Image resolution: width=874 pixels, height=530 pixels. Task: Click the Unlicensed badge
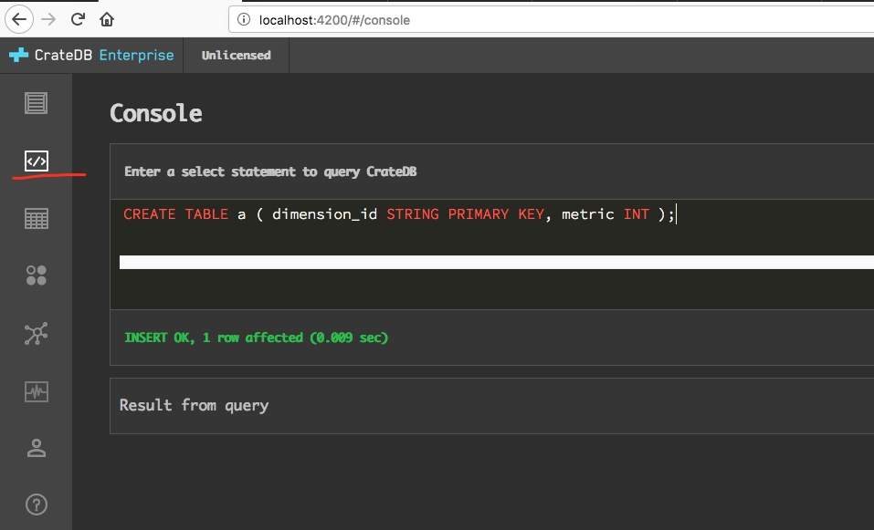(x=235, y=55)
